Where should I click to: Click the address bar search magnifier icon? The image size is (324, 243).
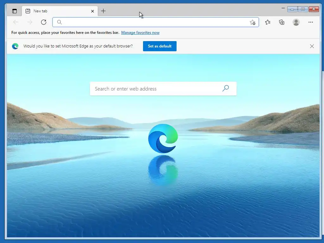pyautogui.click(x=59, y=22)
